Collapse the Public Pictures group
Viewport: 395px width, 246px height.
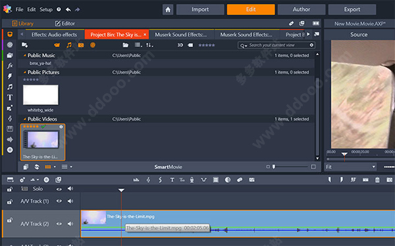click(25, 72)
